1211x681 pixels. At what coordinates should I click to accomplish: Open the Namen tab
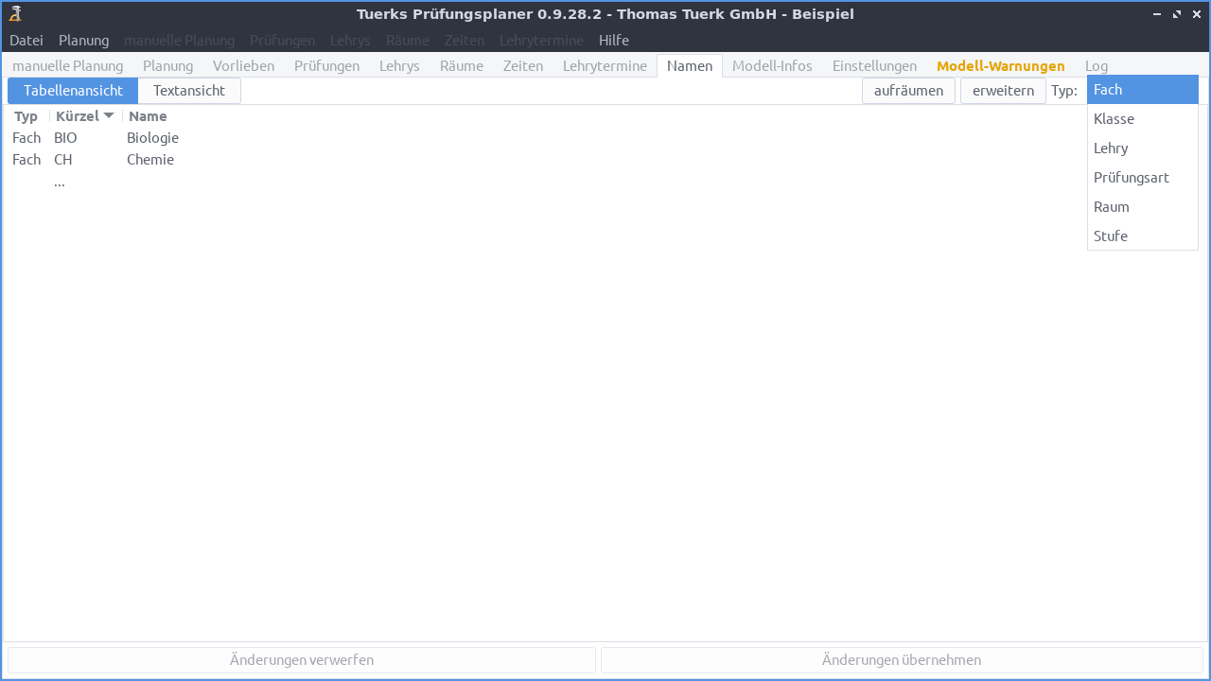(689, 65)
